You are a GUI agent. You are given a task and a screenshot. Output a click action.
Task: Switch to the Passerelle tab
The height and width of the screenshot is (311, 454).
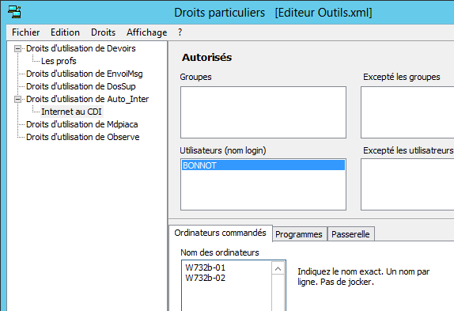tap(350, 234)
